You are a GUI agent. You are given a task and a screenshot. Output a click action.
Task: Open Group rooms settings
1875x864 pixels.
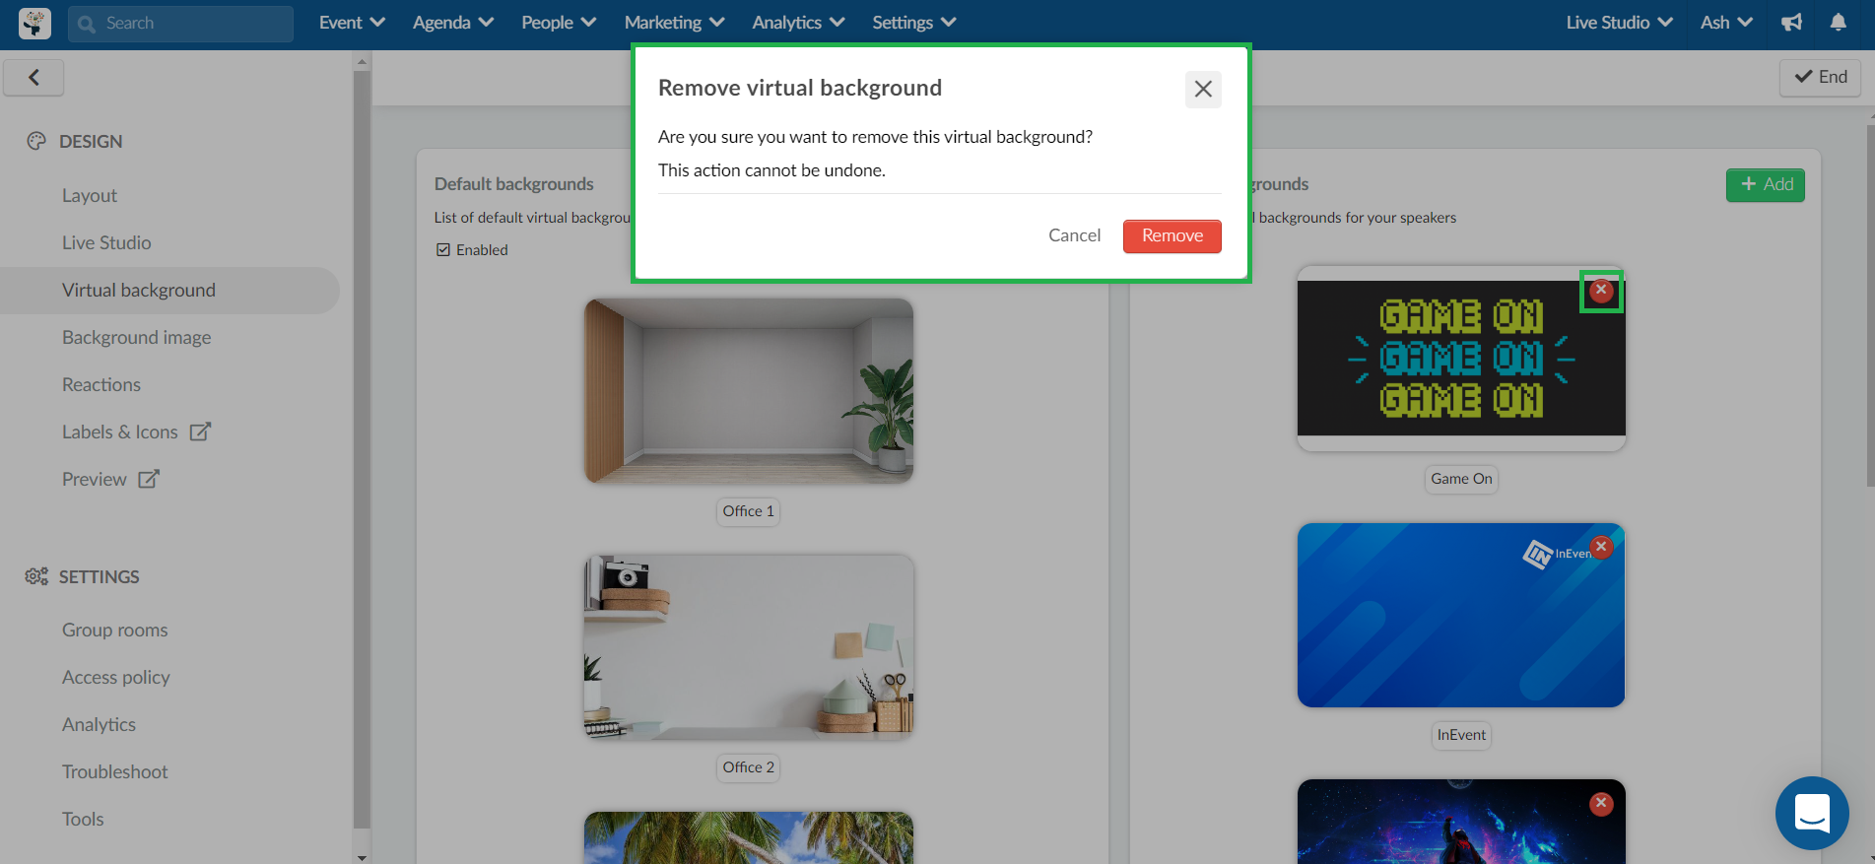(x=115, y=630)
